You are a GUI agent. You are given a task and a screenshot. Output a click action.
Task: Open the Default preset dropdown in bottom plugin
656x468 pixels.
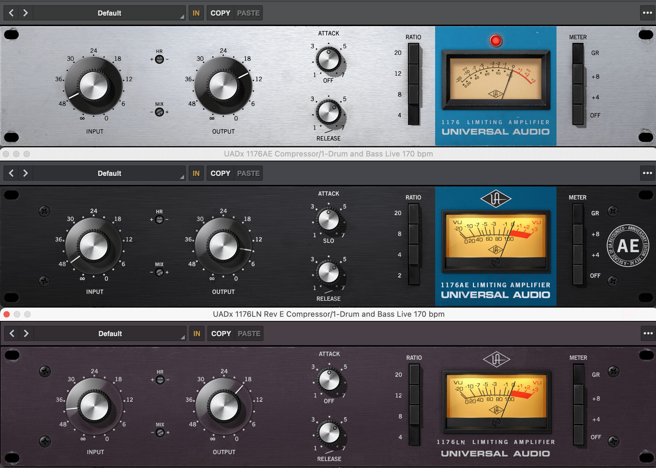click(x=110, y=333)
